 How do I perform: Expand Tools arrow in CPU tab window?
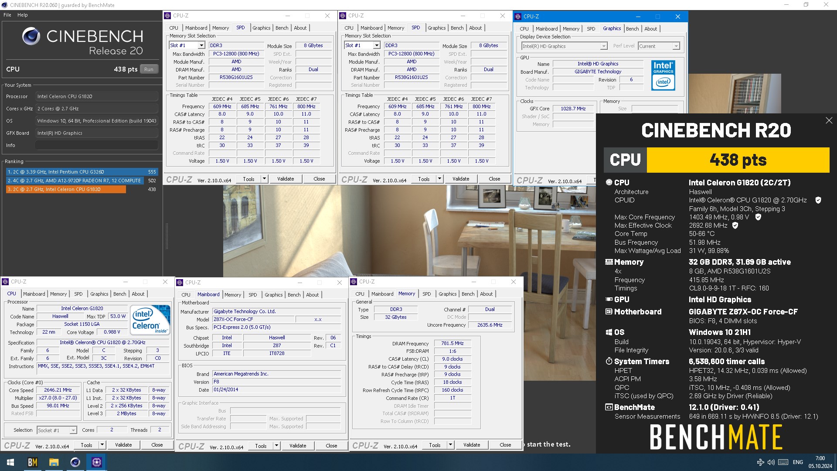(x=102, y=445)
